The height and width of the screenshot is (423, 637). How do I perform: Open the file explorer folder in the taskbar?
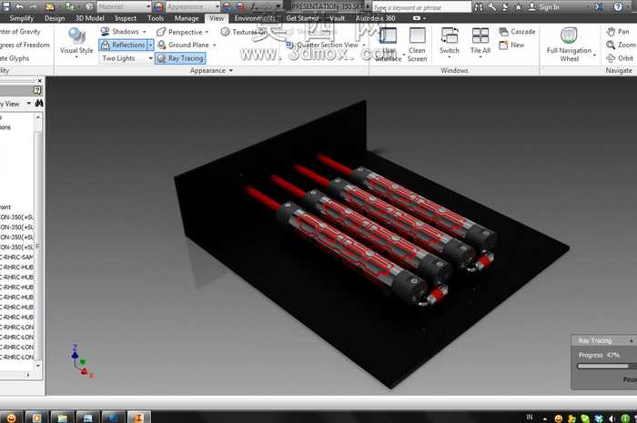click(62, 417)
